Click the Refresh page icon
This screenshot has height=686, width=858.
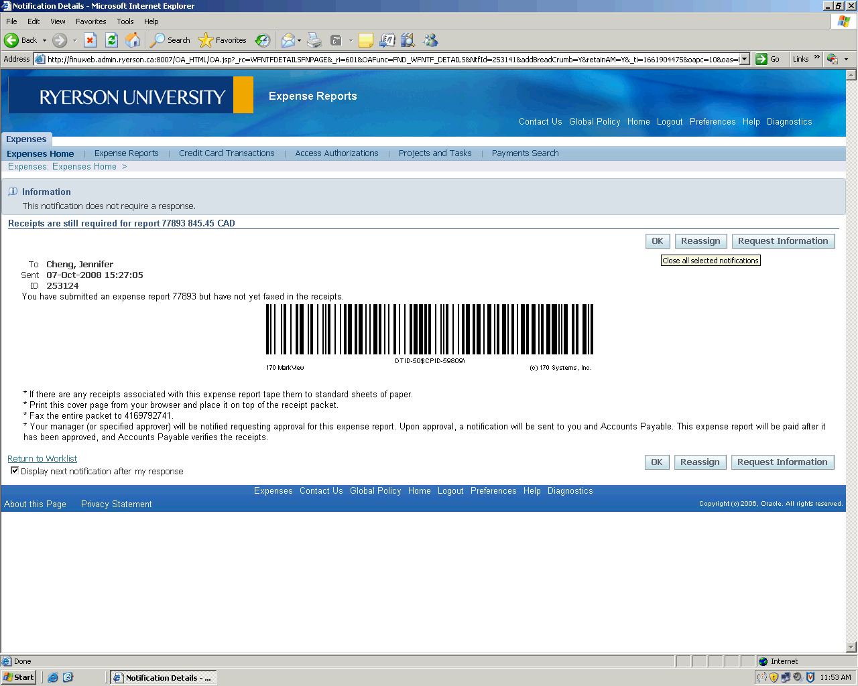point(111,40)
